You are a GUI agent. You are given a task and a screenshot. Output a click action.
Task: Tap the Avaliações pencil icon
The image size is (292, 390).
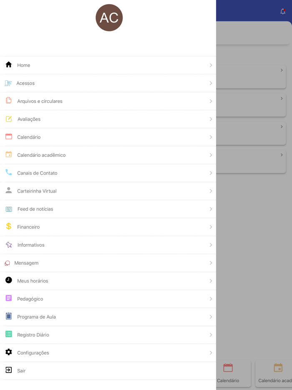click(x=9, y=119)
